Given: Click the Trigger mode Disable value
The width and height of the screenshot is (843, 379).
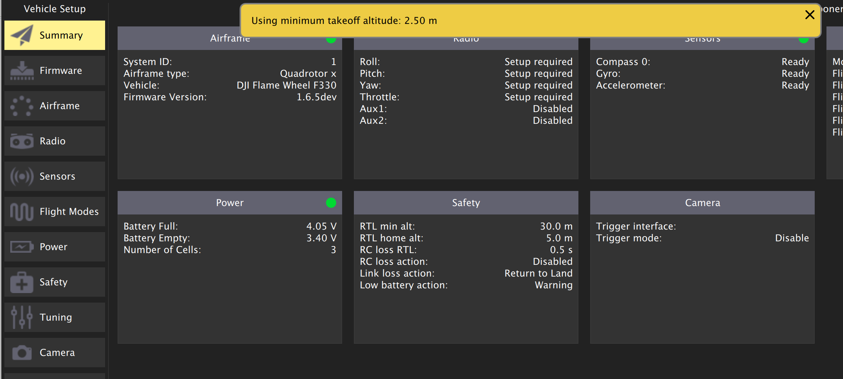Looking at the screenshot, I should 792,238.
